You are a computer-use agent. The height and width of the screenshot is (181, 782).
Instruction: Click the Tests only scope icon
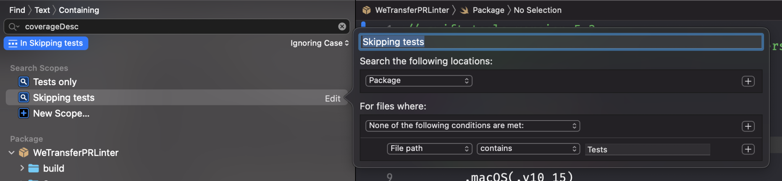[x=24, y=82]
